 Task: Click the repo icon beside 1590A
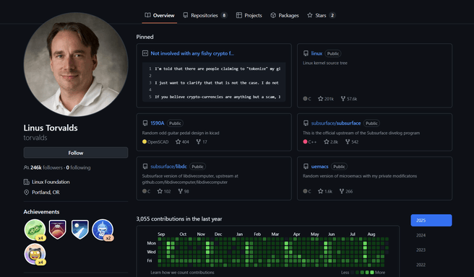145,123
